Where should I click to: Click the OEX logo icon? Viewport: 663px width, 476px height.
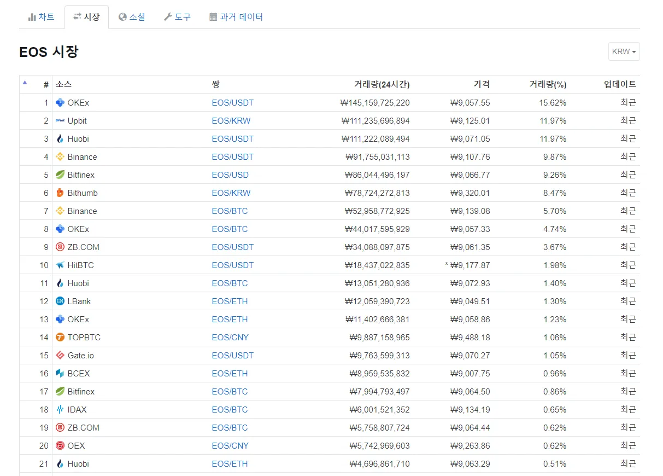coord(60,445)
